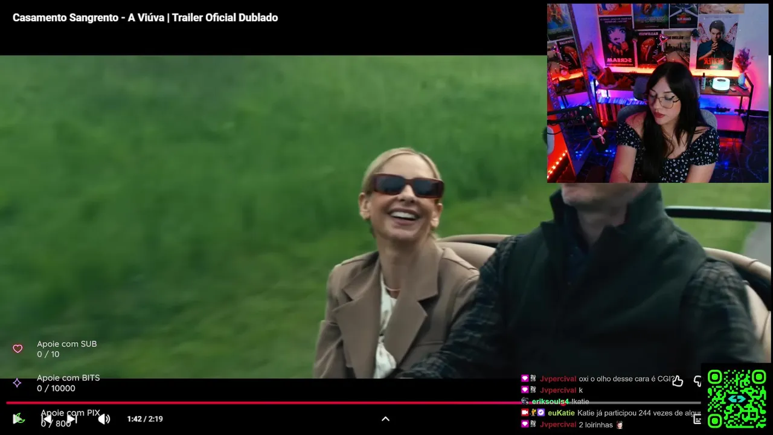Click the streamer webcam overlay
Viewport: 773px width, 435px height.
(x=658, y=93)
